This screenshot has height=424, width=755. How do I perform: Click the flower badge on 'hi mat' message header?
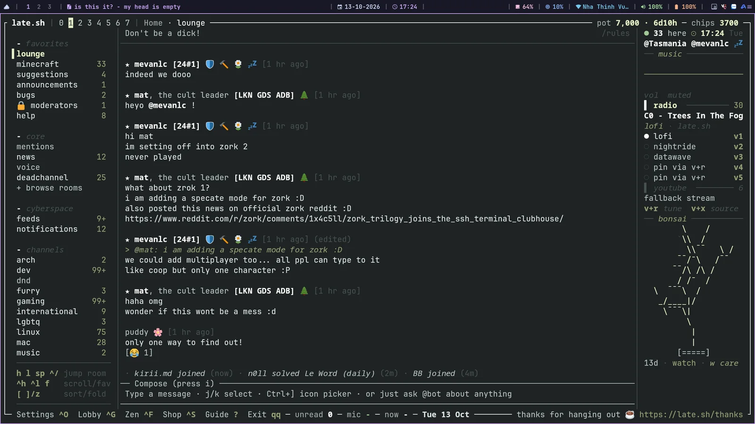(x=238, y=126)
